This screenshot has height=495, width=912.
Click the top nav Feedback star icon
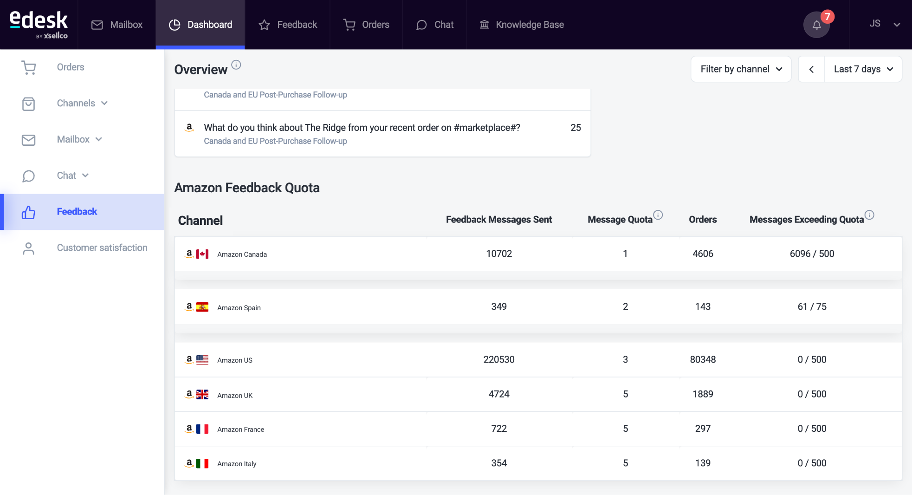[264, 25]
